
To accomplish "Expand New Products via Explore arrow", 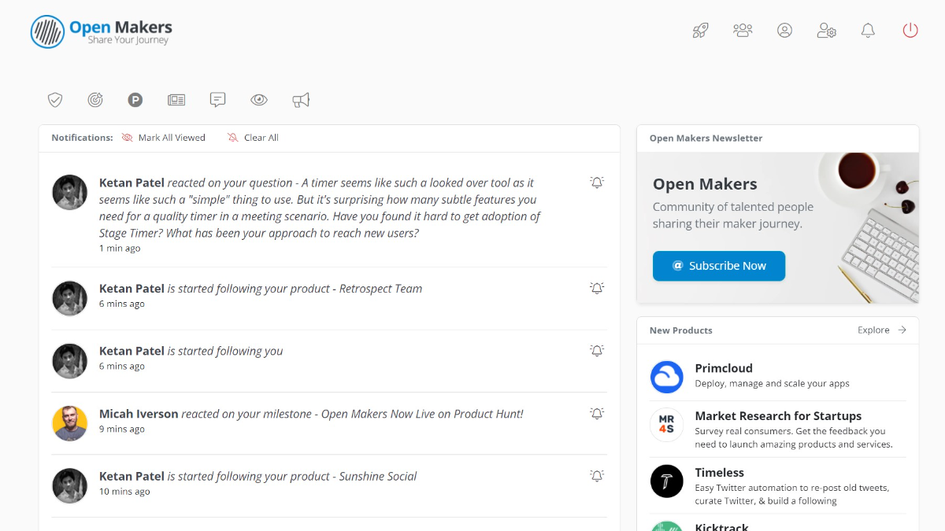I will [882, 330].
